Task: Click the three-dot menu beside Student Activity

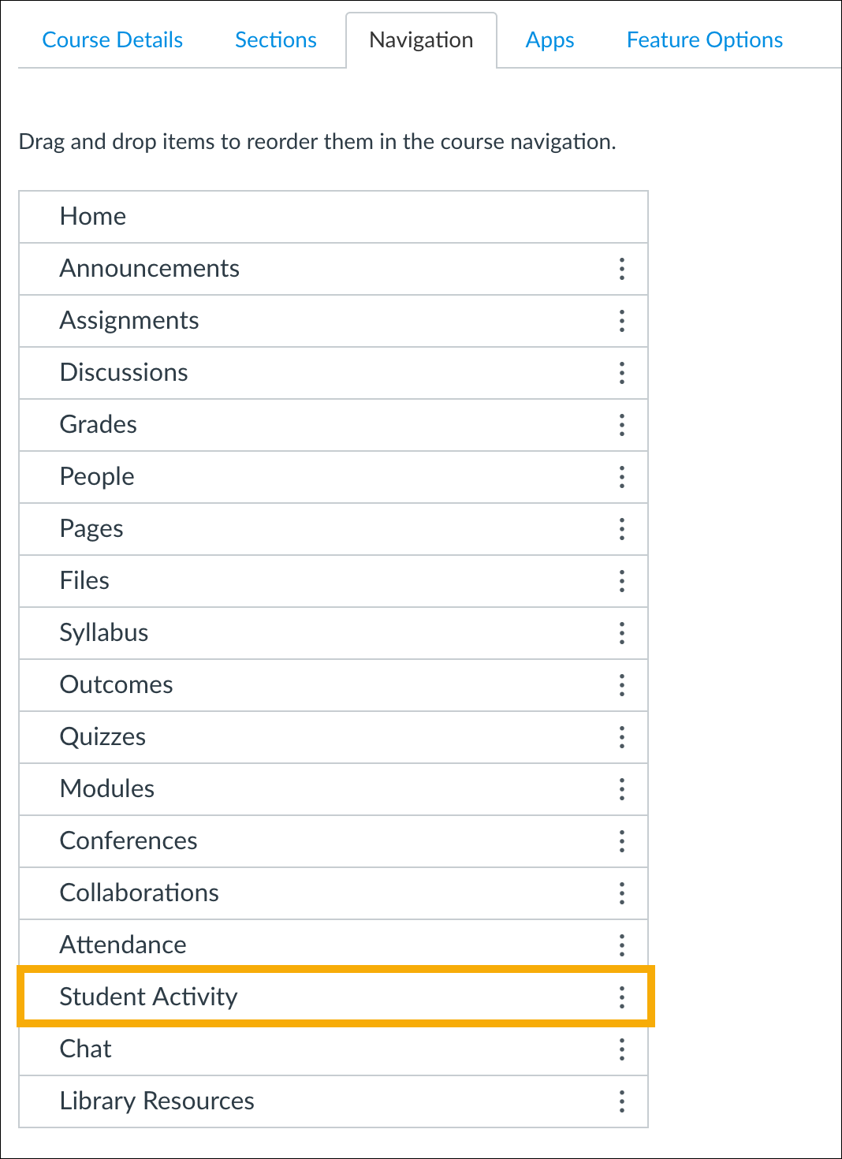Action: pos(622,997)
